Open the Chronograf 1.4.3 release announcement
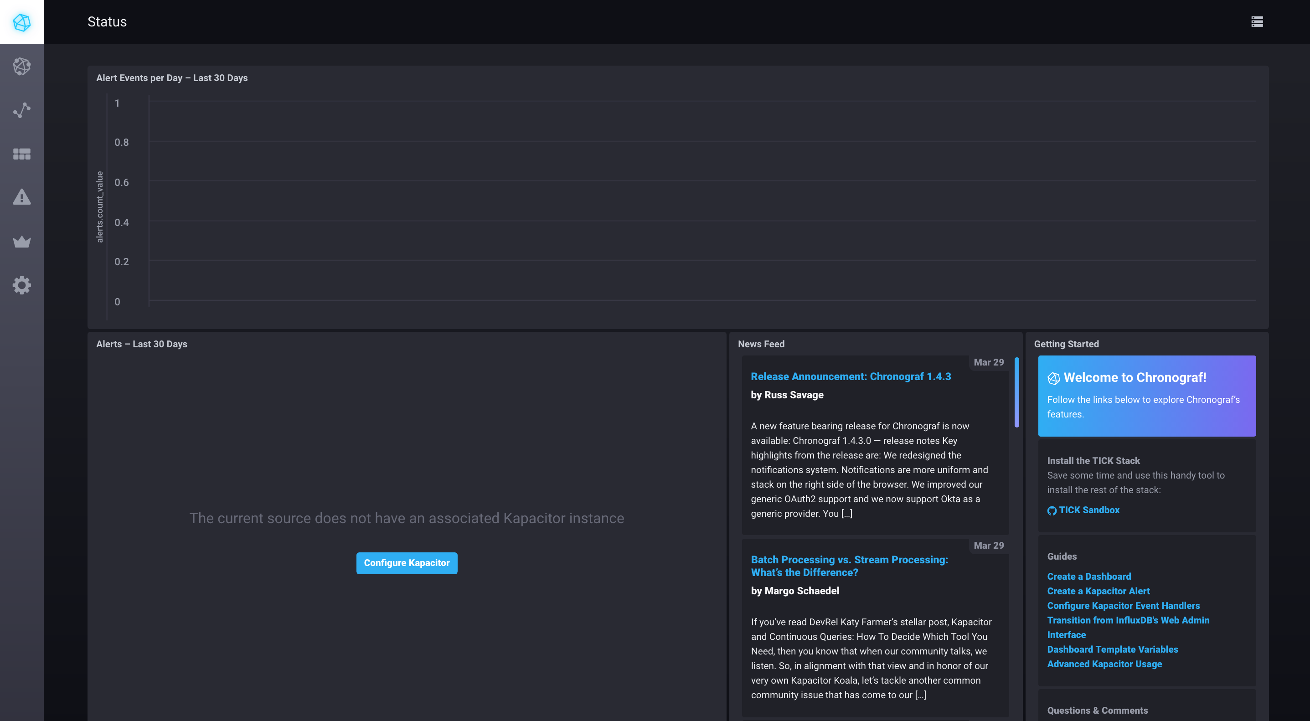This screenshot has width=1310, height=721. pos(850,376)
